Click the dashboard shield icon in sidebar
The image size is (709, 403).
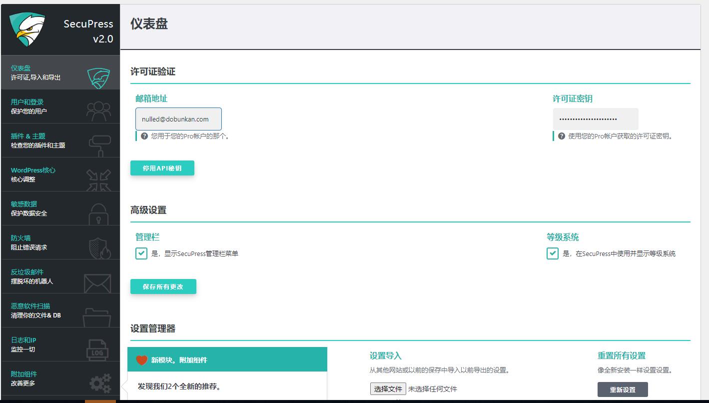point(98,78)
